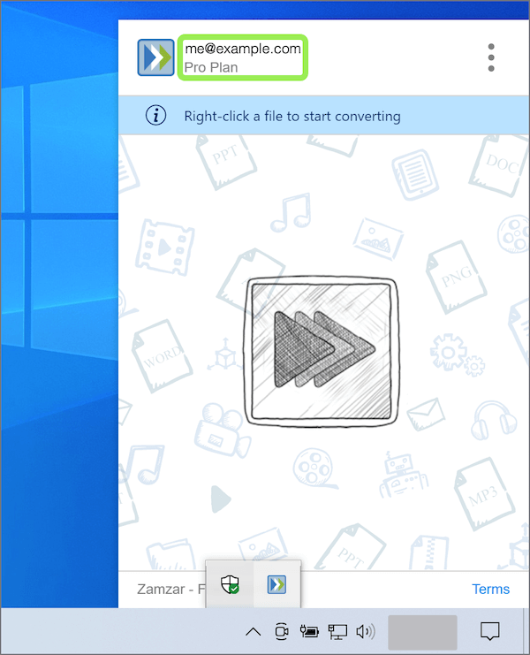Viewport: 530px width, 655px height.
Task: Expand the hidden tray icons chevron
Action: tap(254, 632)
